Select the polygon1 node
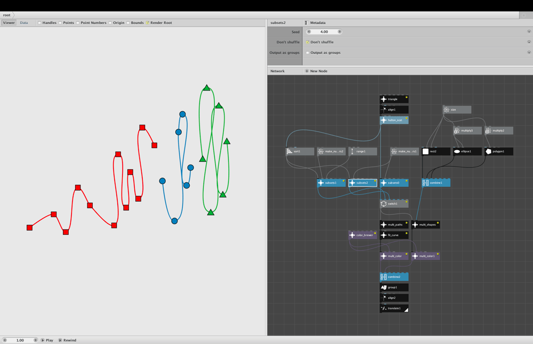This screenshot has width=533, height=344. click(499, 151)
